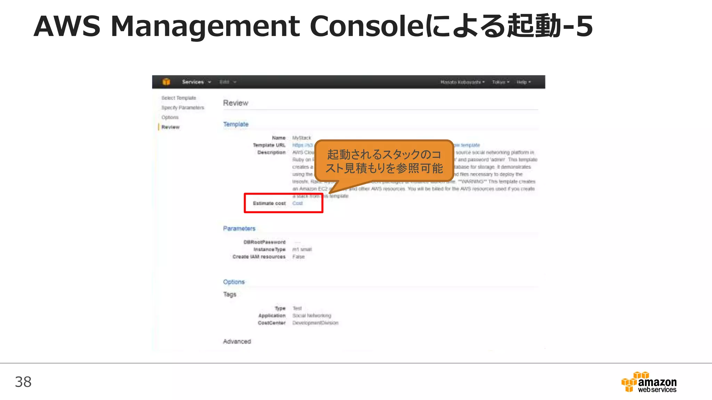Click the Amazon Web Services logo
712x400 pixels.
[x=649, y=382]
